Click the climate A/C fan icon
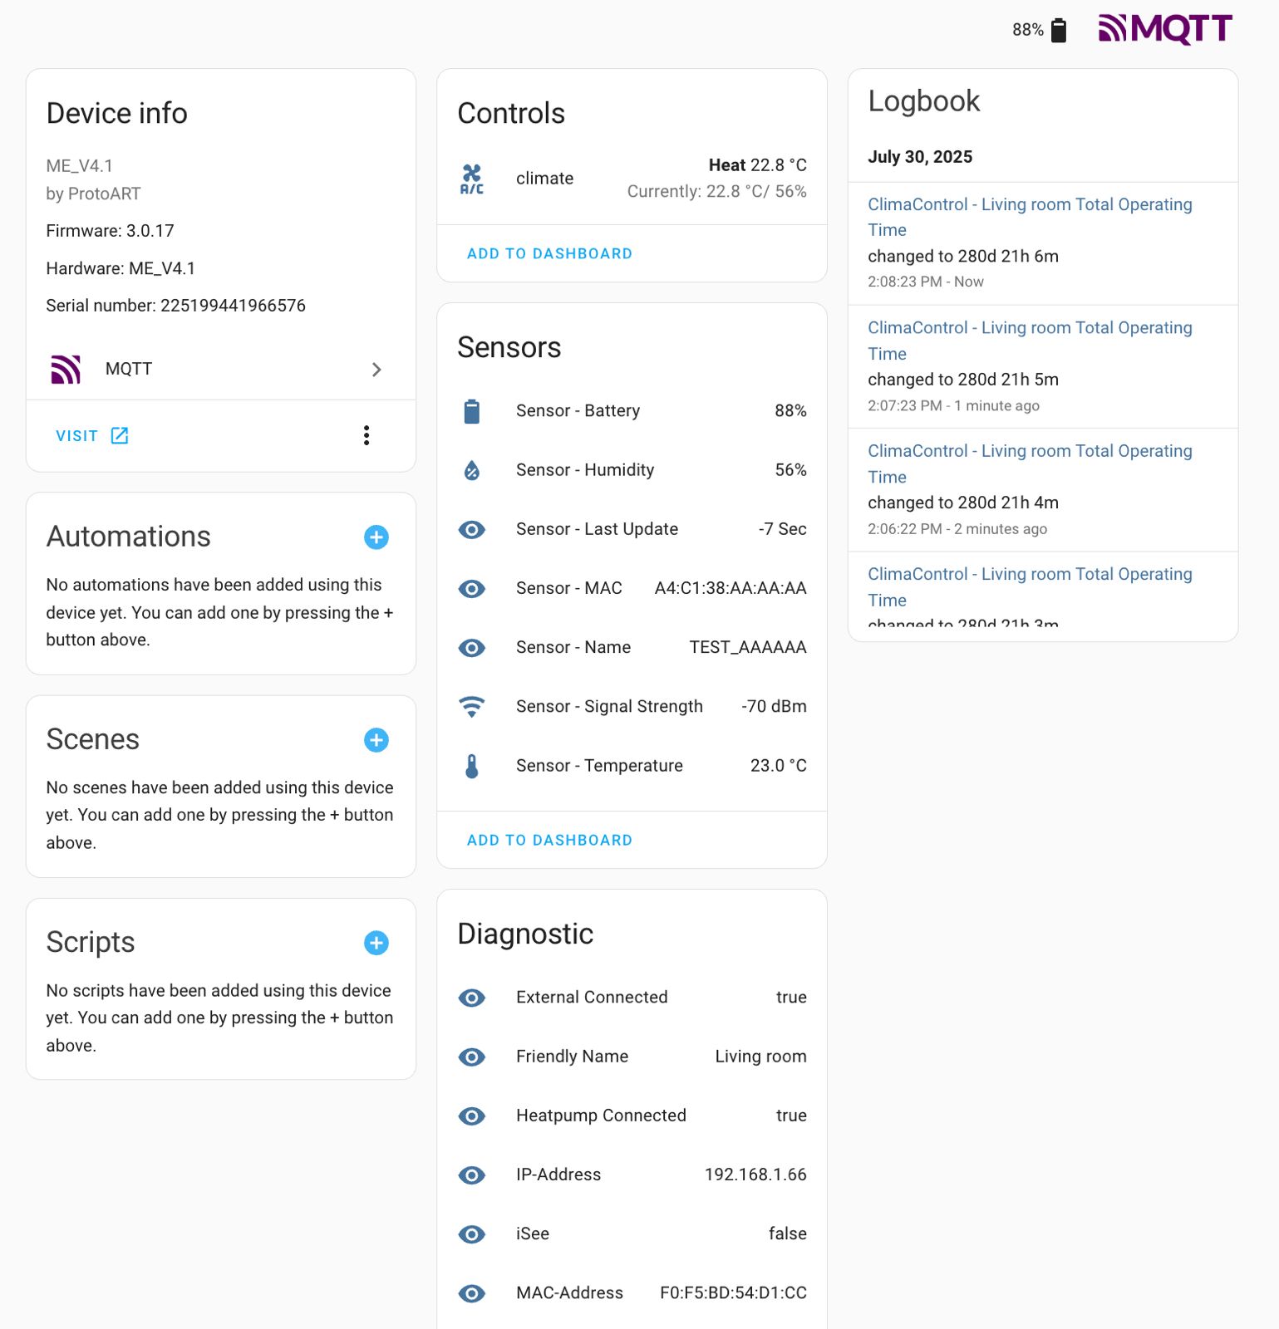Viewport: 1279px width, 1329px height. pos(471,179)
